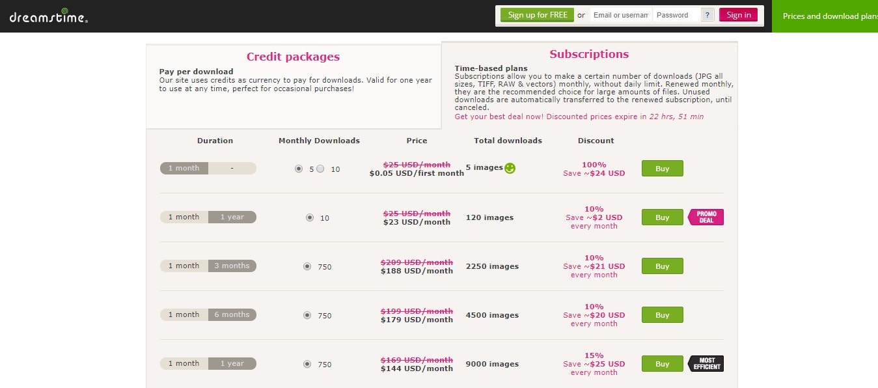Click the 100% discount label
This screenshot has height=388, width=878.
[594, 165]
